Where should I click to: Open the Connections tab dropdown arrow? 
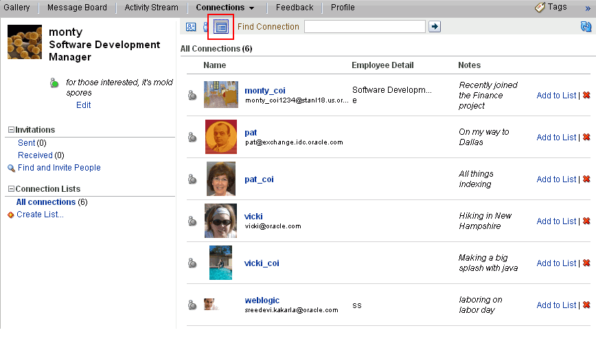(251, 8)
